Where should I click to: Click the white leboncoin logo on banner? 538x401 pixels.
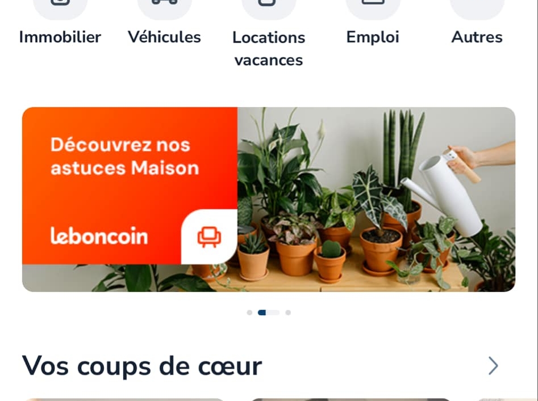pyautogui.click(x=99, y=235)
